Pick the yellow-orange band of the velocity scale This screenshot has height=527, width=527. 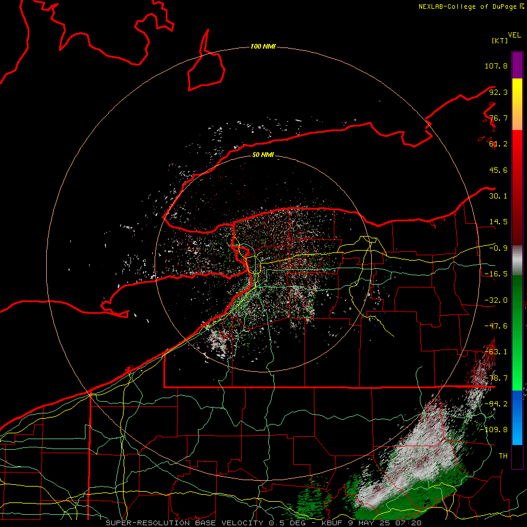(x=517, y=104)
